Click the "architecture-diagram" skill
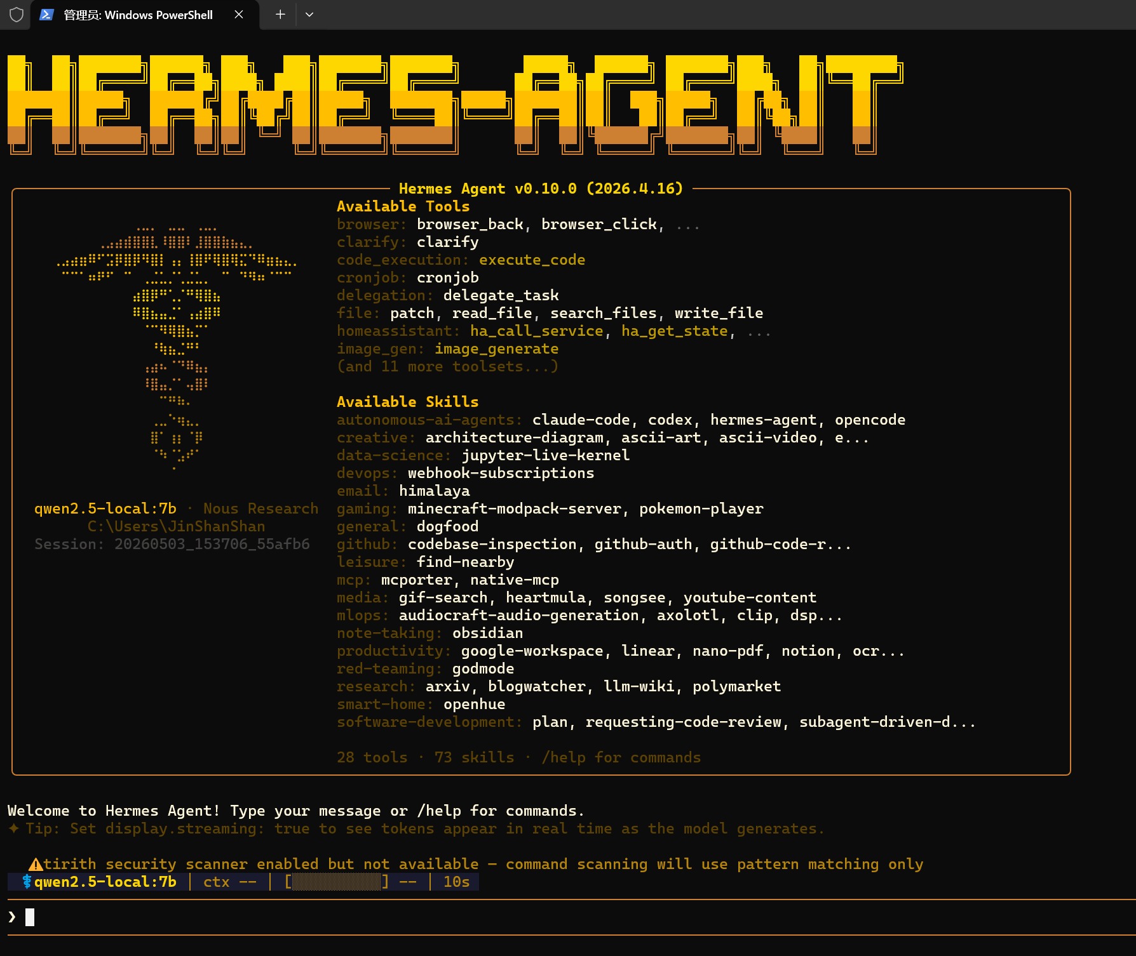 pyautogui.click(x=515, y=437)
